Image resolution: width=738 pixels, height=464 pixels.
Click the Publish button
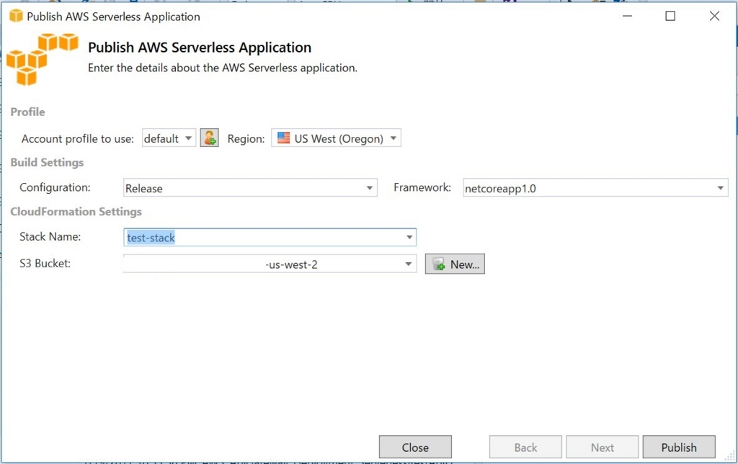tap(679, 447)
